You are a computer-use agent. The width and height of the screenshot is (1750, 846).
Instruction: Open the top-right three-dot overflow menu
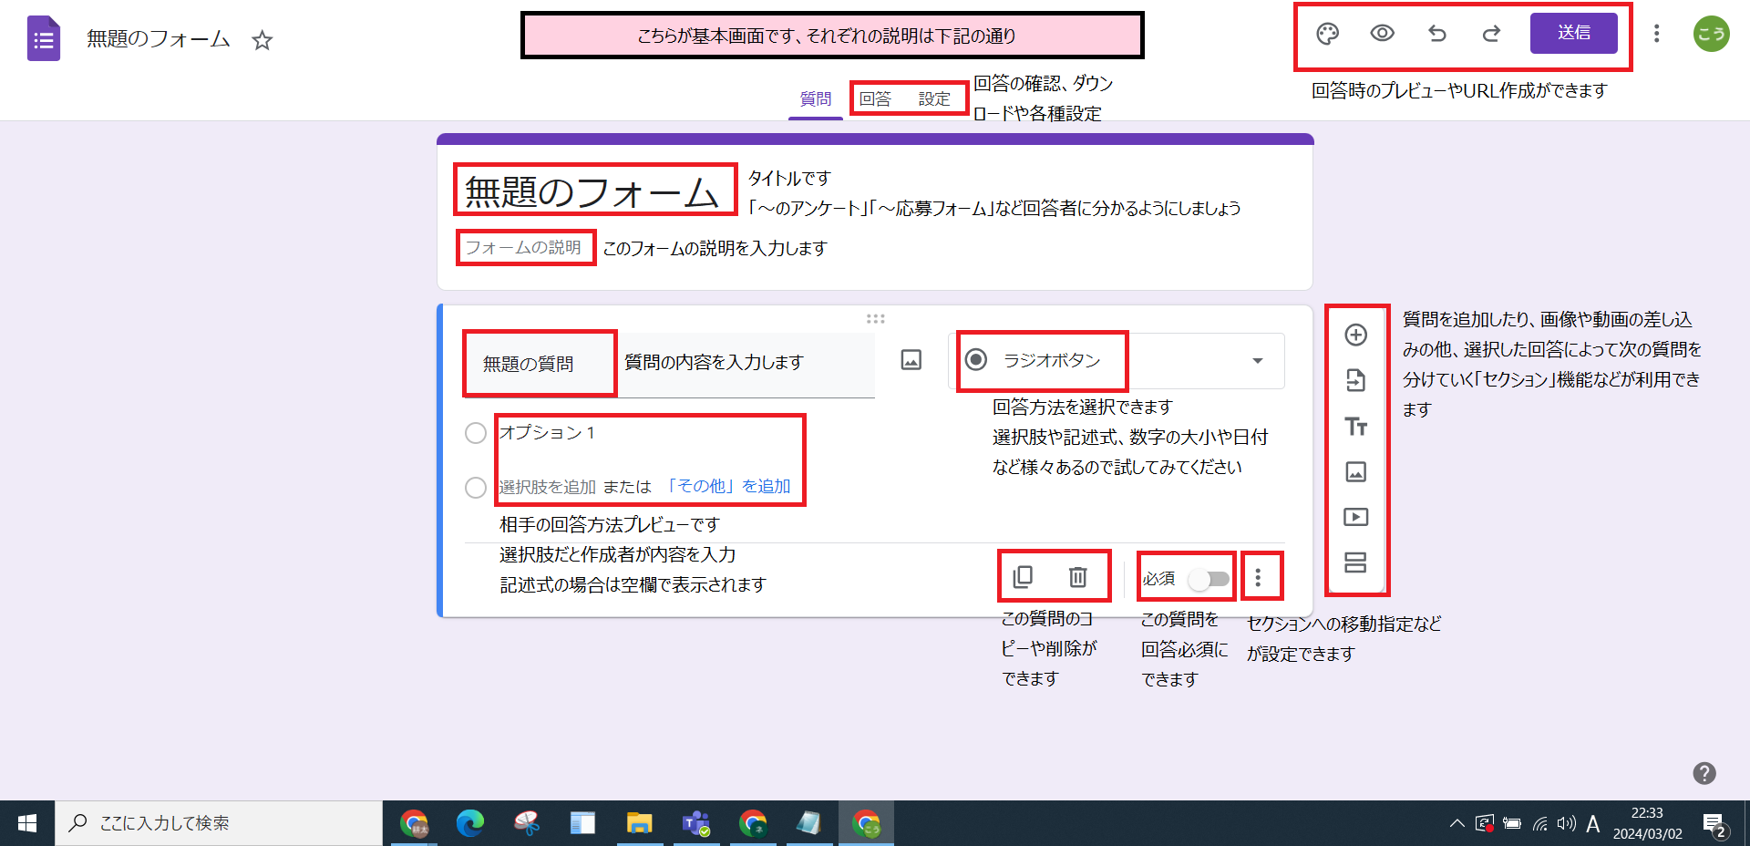pos(1656,34)
